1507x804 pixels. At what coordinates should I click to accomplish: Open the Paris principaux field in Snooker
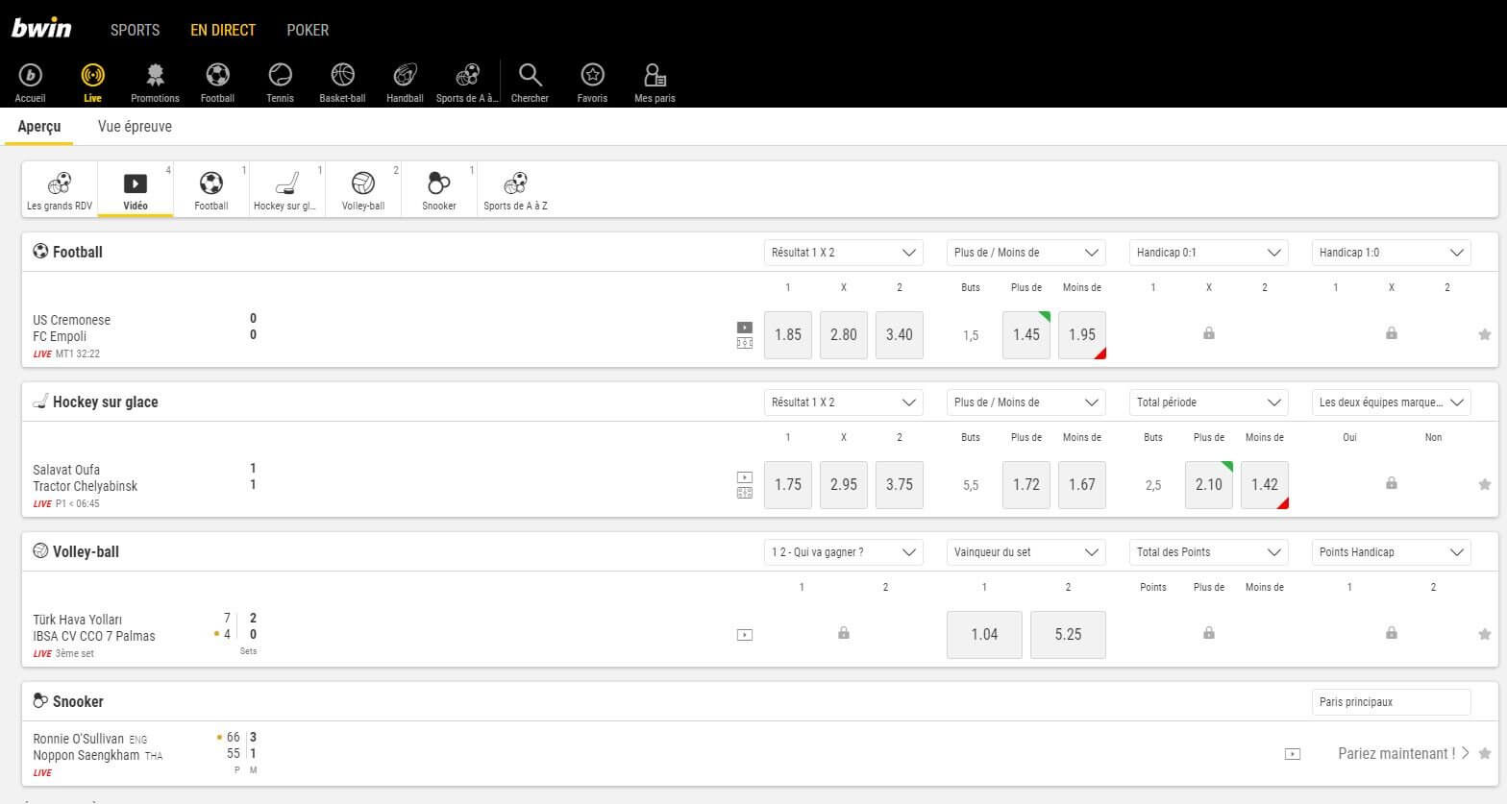[x=1392, y=702]
